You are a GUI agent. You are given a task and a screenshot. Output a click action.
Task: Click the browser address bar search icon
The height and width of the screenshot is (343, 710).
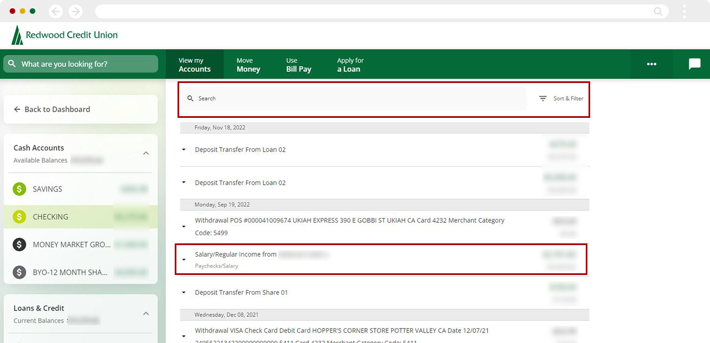[x=658, y=11]
